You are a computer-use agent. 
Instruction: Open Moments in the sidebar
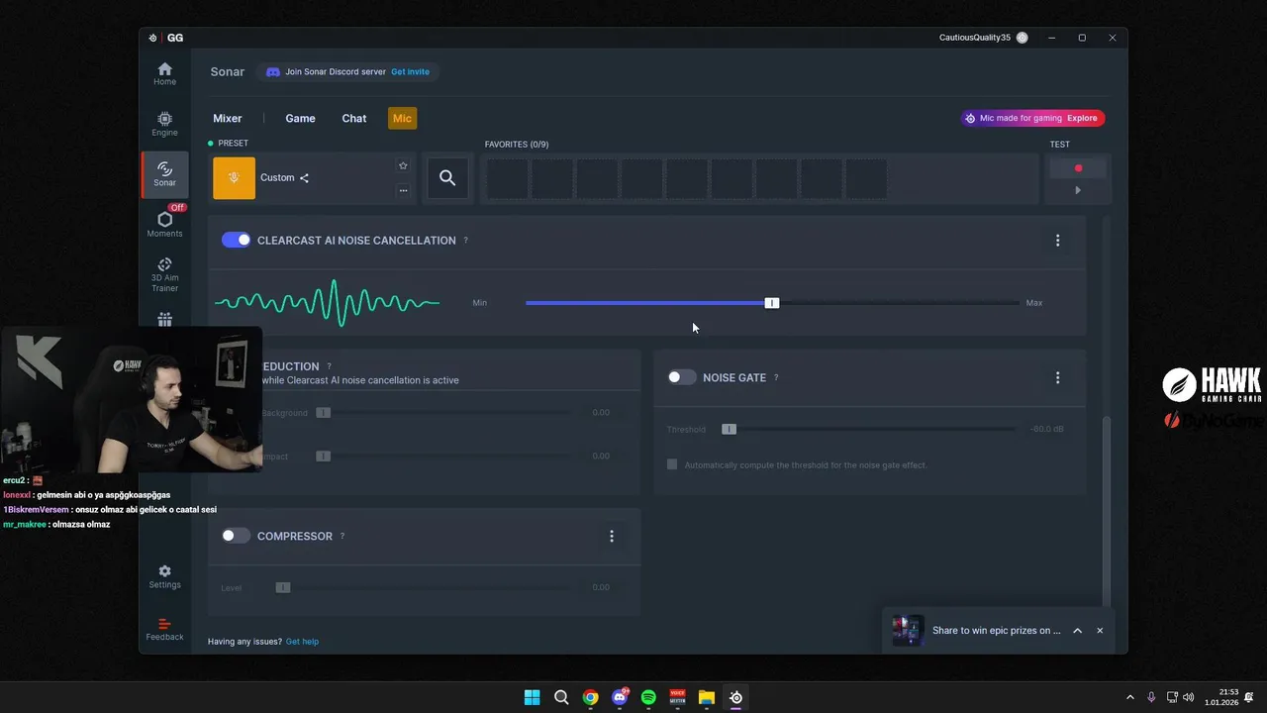(164, 225)
